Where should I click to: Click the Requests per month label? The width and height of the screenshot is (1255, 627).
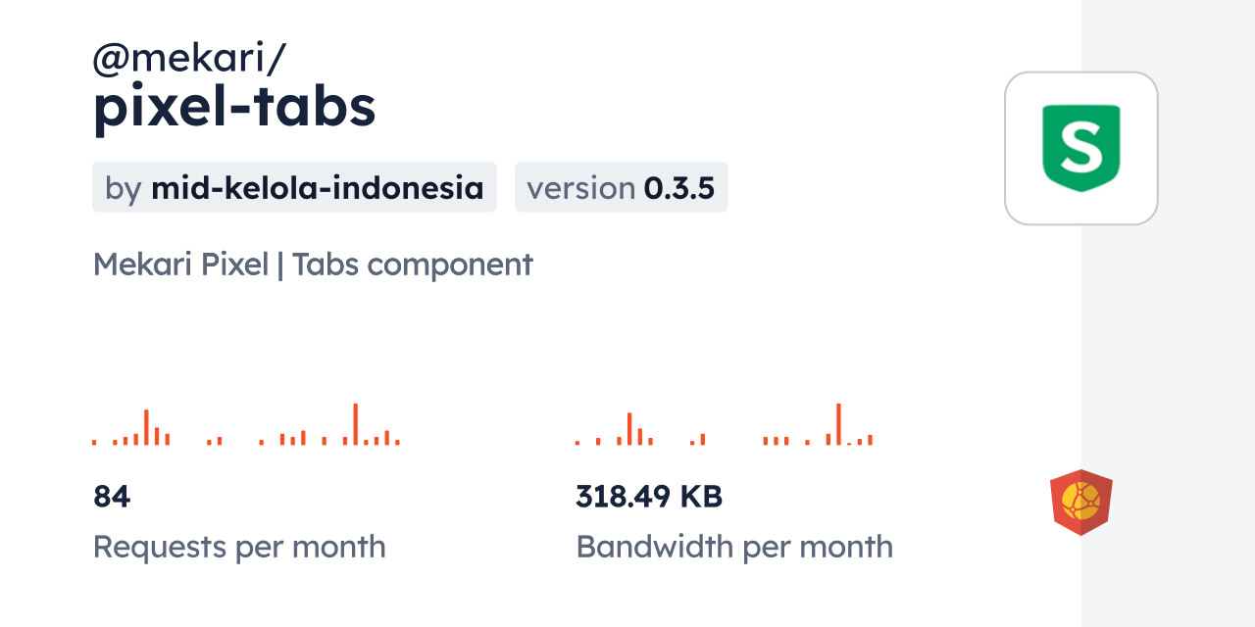coord(239,547)
